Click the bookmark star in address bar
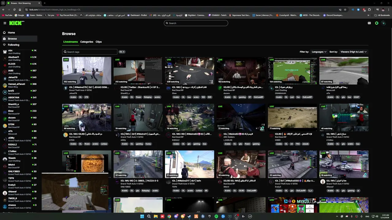The width and height of the screenshot is (392, 220). click(x=345, y=9)
